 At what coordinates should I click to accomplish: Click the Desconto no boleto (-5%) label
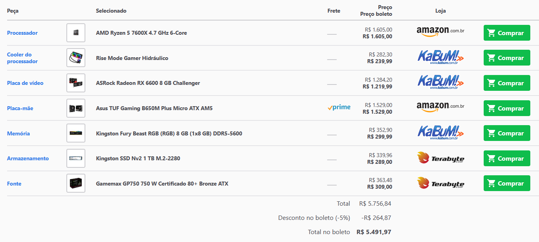click(314, 218)
